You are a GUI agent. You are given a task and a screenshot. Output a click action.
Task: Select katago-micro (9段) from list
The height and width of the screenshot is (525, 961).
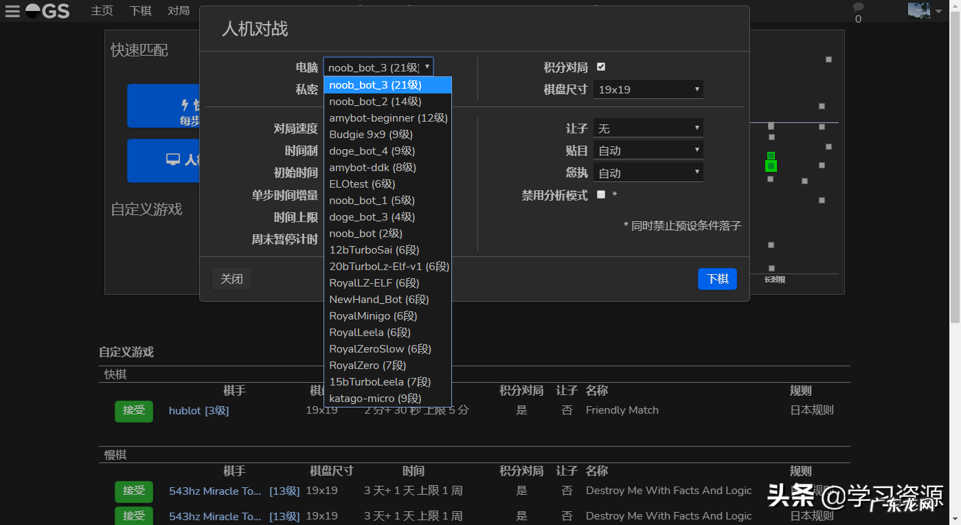tap(375, 399)
